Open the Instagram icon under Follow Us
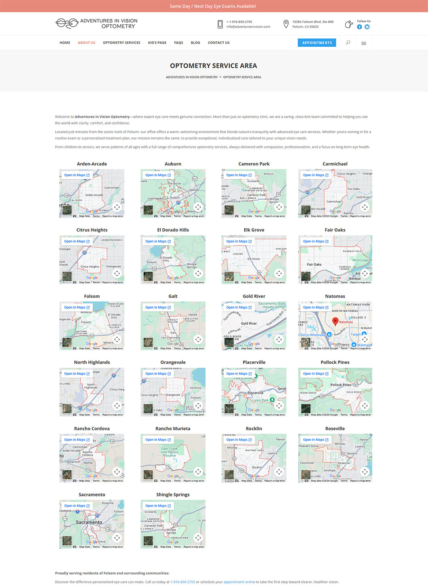This screenshot has width=428, height=585. pos(367,27)
